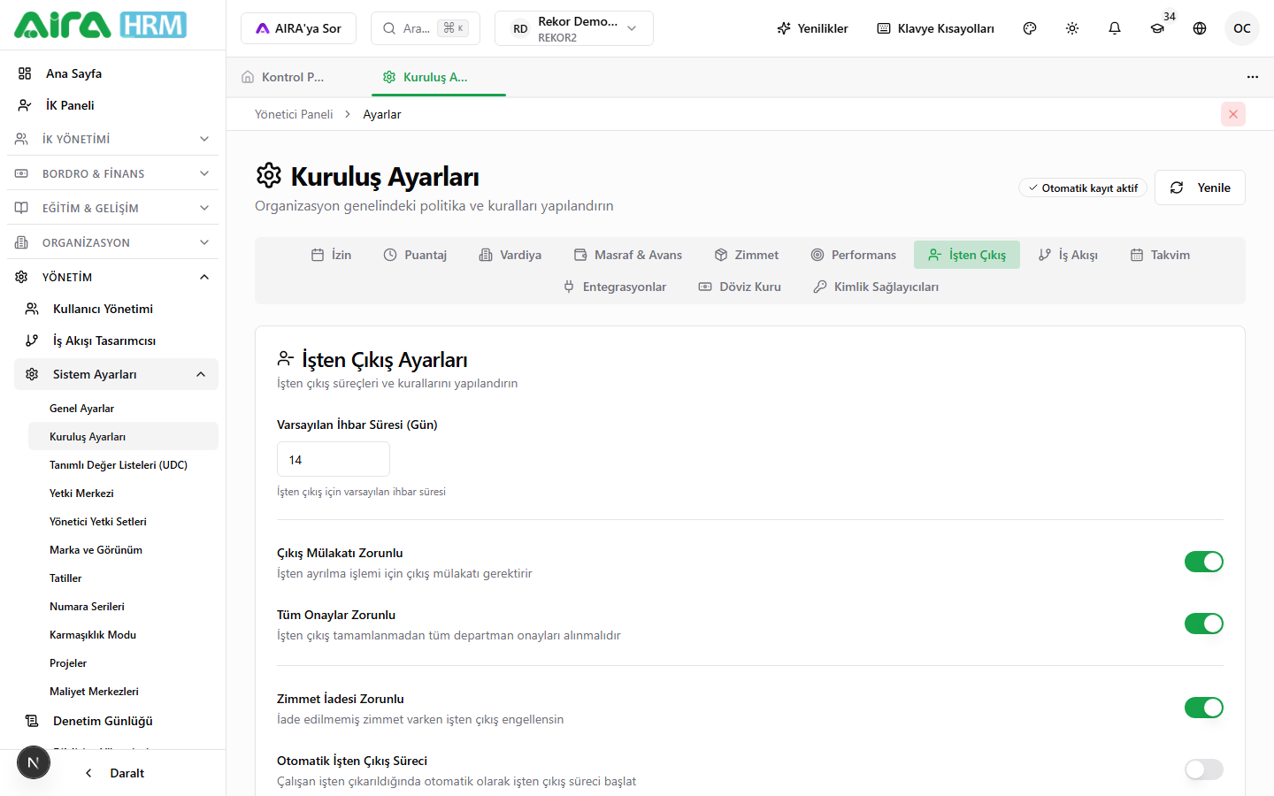Image resolution: width=1274 pixels, height=796 pixels.
Task: Click the Varsayılan İhbar Süresi input
Action: tap(334, 460)
